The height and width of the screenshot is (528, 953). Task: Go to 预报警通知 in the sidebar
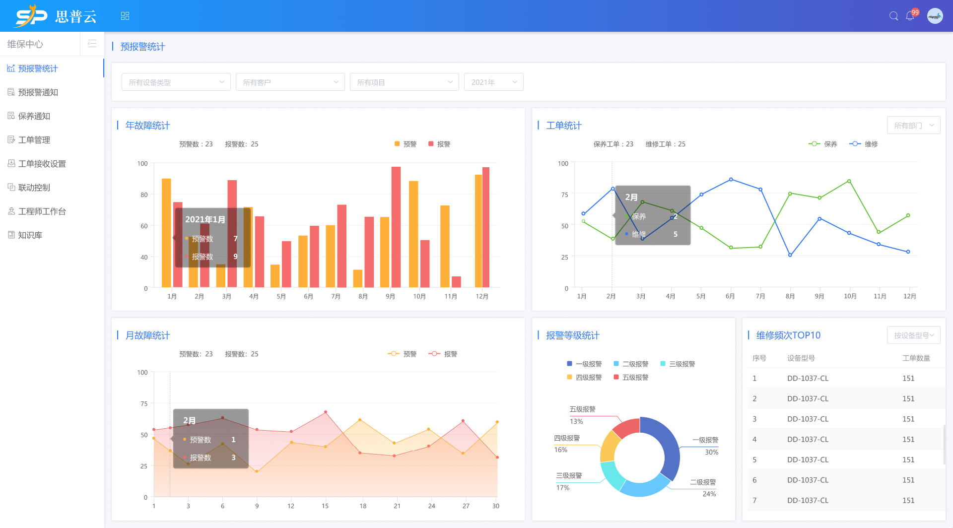[x=38, y=92]
